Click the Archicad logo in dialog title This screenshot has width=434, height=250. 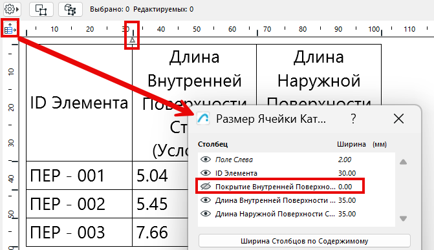pyautogui.click(x=203, y=119)
